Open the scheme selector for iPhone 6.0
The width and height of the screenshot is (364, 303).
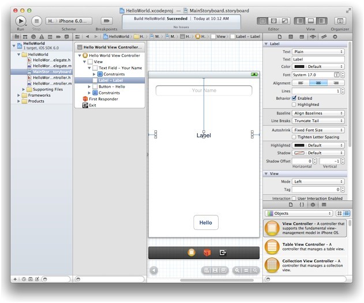pos(69,21)
